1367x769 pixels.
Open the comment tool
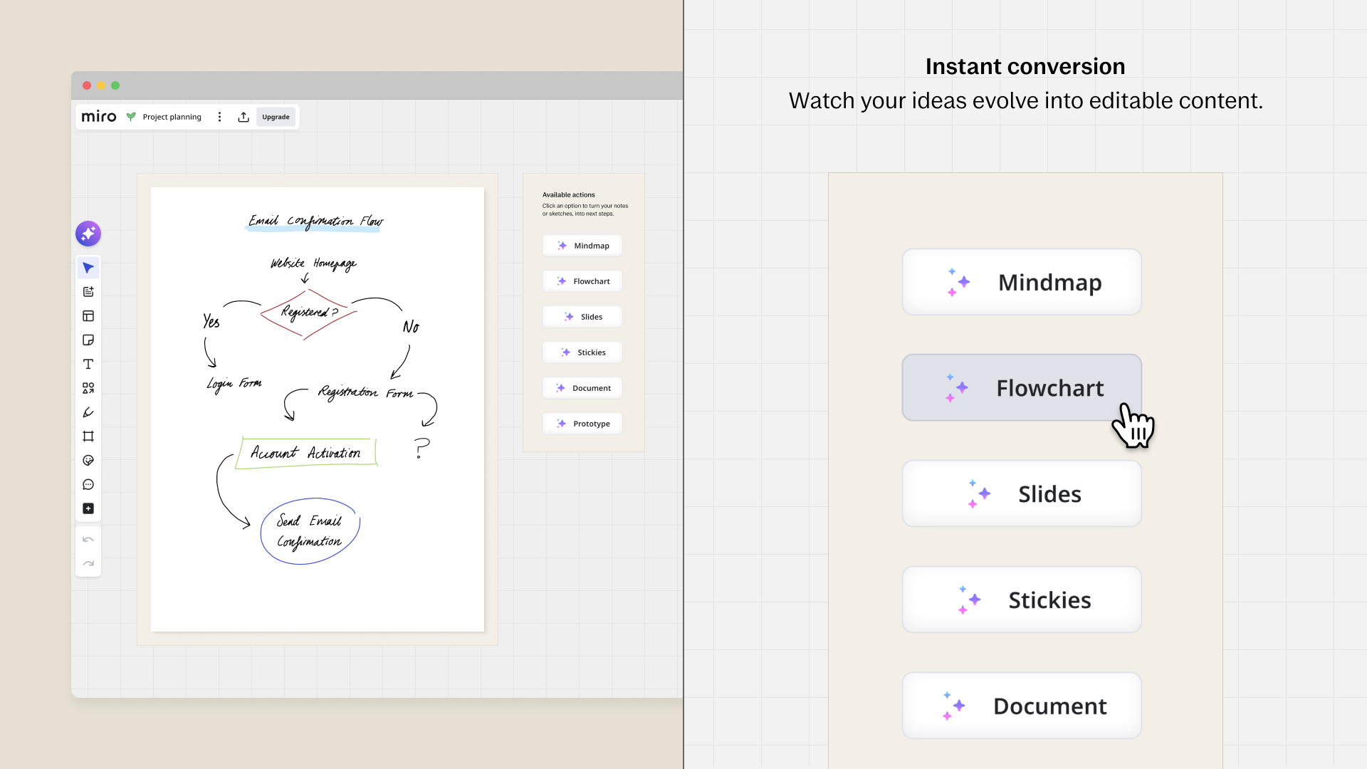point(88,485)
